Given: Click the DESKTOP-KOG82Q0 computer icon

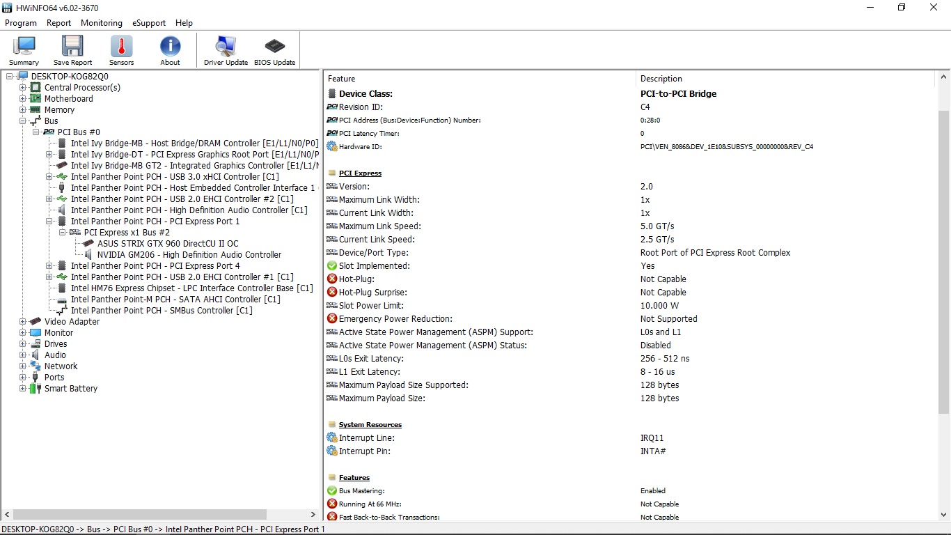Looking at the screenshot, I should (x=22, y=77).
